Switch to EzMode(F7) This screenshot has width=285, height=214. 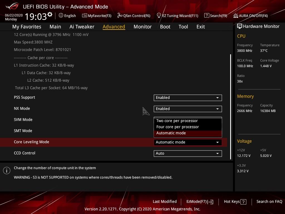[x=200, y=202]
